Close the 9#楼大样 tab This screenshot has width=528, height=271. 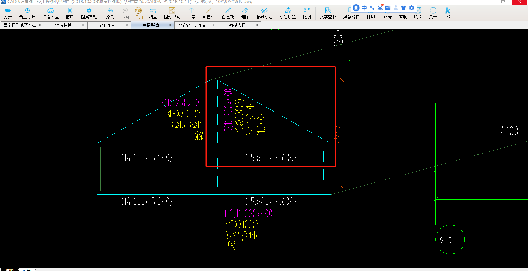click(257, 25)
